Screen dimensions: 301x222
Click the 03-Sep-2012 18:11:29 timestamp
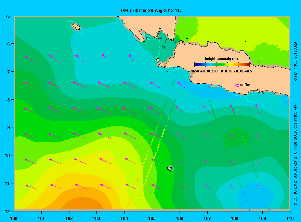click(x=296, y=160)
